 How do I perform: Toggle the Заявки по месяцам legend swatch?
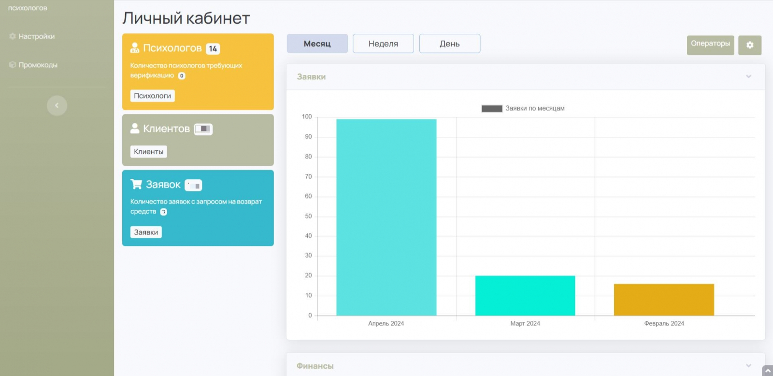click(x=492, y=109)
